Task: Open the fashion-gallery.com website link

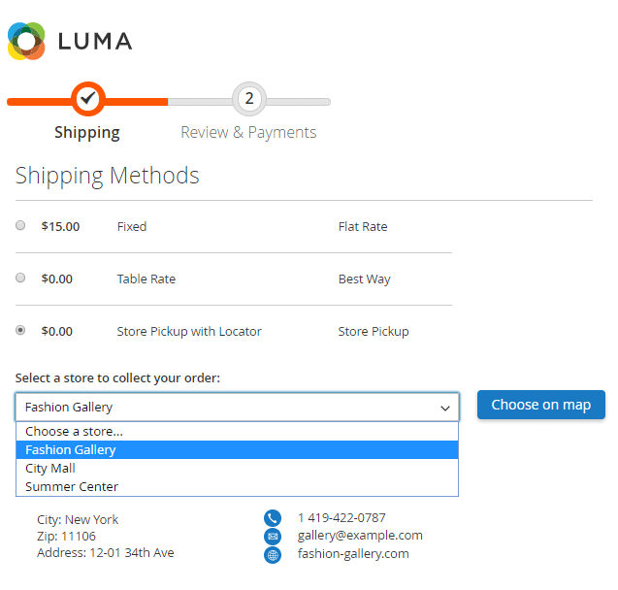Action: (353, 554)
